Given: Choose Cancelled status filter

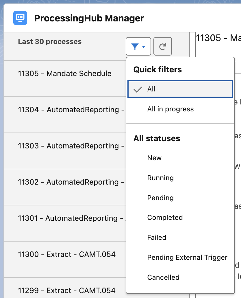Looking at the screenshot, I should (x=163, y=277).
